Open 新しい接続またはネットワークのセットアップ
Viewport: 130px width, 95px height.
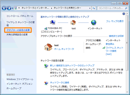[x=72, y=66]
